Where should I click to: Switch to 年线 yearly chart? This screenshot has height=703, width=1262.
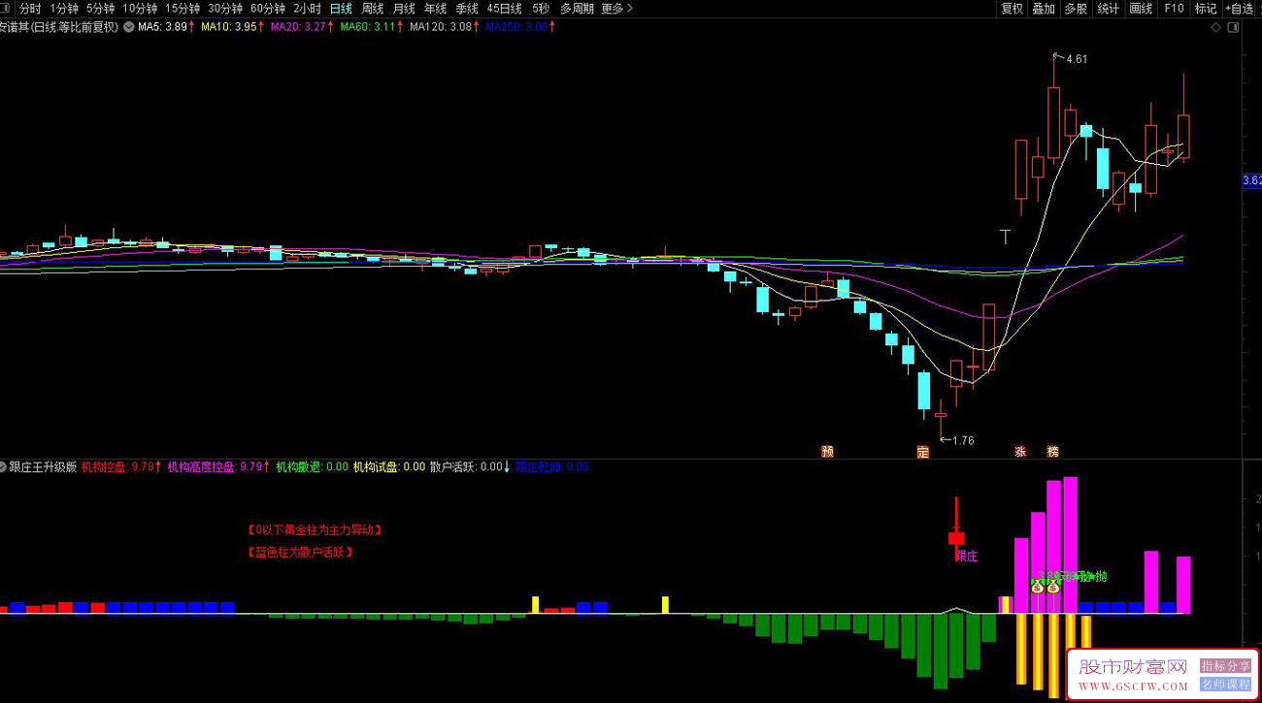point(435,8)
